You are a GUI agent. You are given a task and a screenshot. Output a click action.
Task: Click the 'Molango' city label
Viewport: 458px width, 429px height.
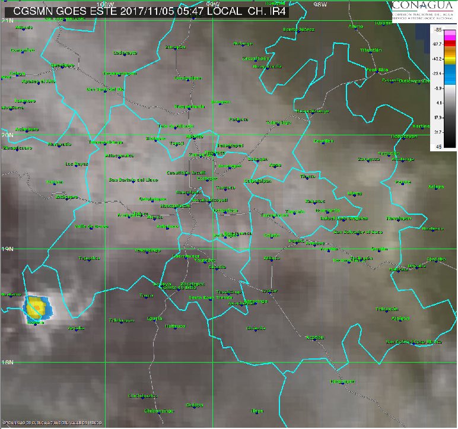tap(243, 43)
